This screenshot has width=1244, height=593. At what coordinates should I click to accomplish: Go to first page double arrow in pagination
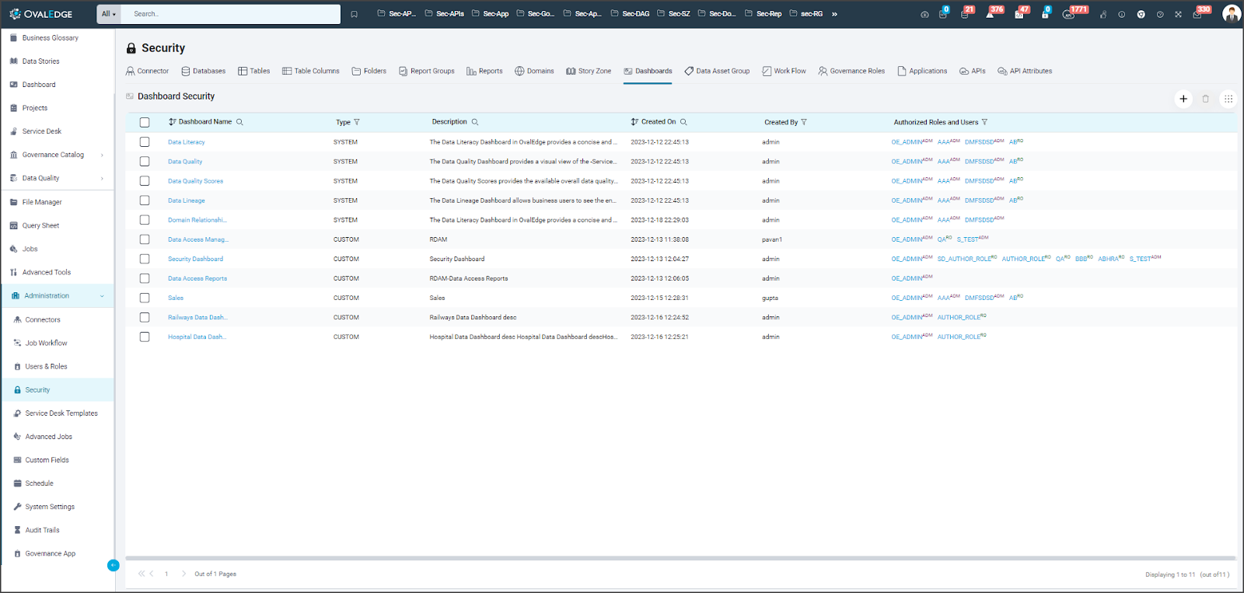142,574
